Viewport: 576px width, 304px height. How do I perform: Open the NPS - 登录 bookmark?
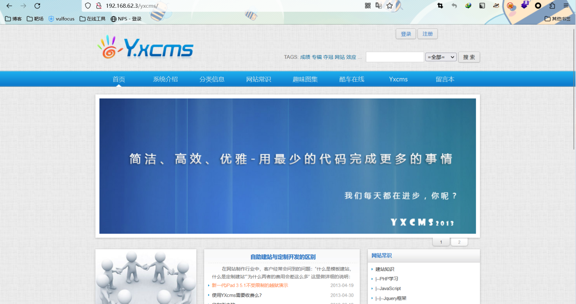coord(126,18)
